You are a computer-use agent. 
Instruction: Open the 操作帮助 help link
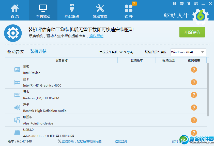pos(96,36)
